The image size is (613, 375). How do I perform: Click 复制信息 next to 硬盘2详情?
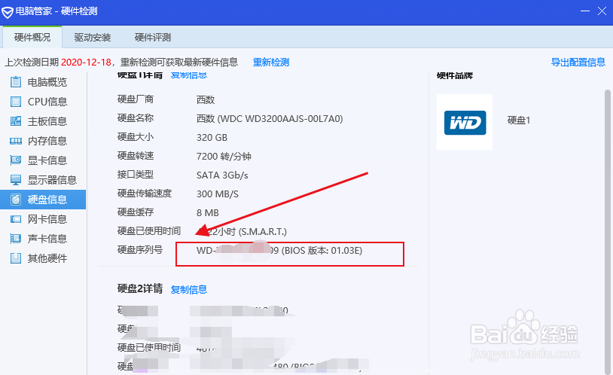[189, 289]
